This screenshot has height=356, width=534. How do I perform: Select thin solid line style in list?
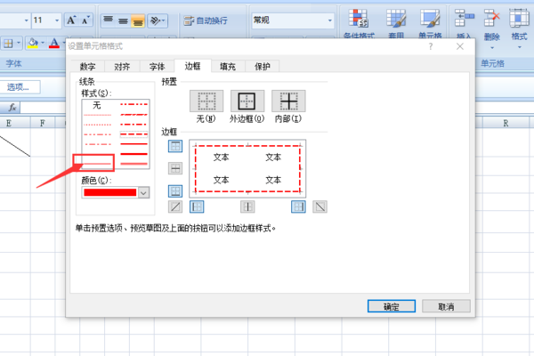point(97,164)
